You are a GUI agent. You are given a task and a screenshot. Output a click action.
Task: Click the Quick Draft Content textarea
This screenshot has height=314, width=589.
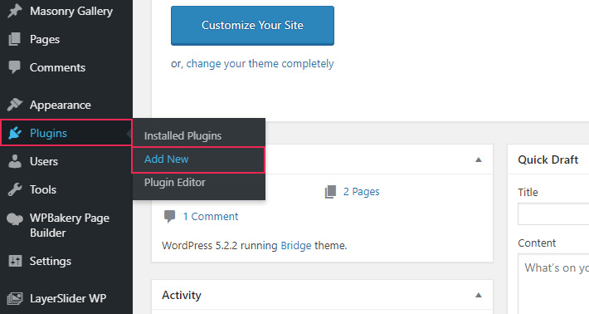click(x=553, y=284)
